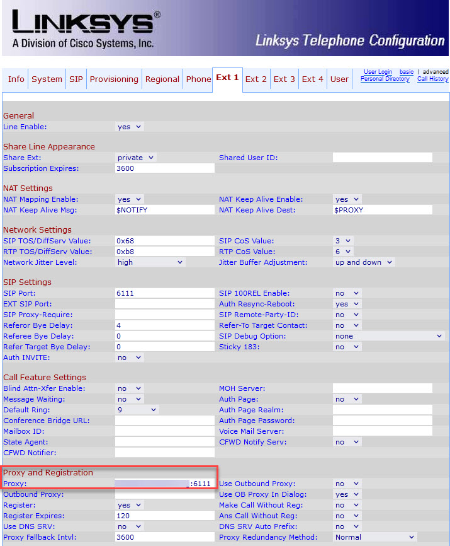Open the Auth Page dropdown
Viewport: 450px width, 546px height.
point(347,399)
